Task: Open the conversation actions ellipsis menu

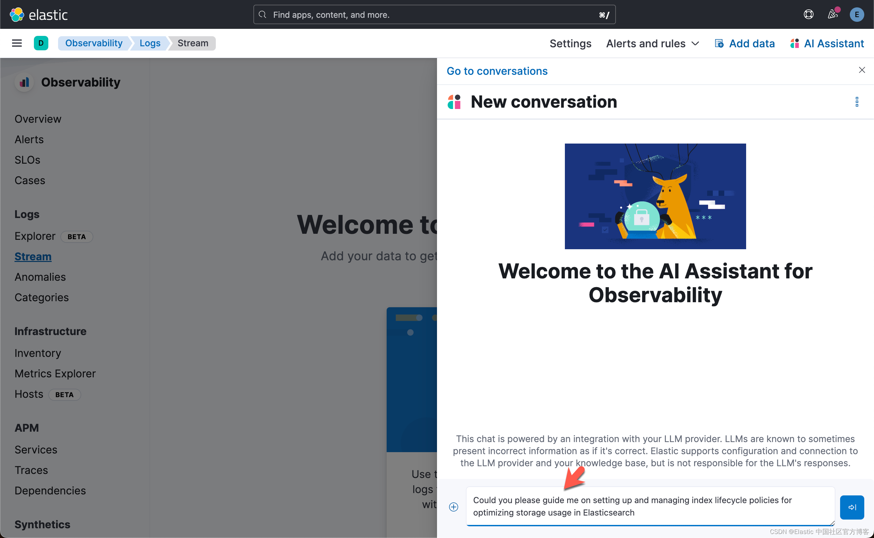Action: click(x=857, y=102)
